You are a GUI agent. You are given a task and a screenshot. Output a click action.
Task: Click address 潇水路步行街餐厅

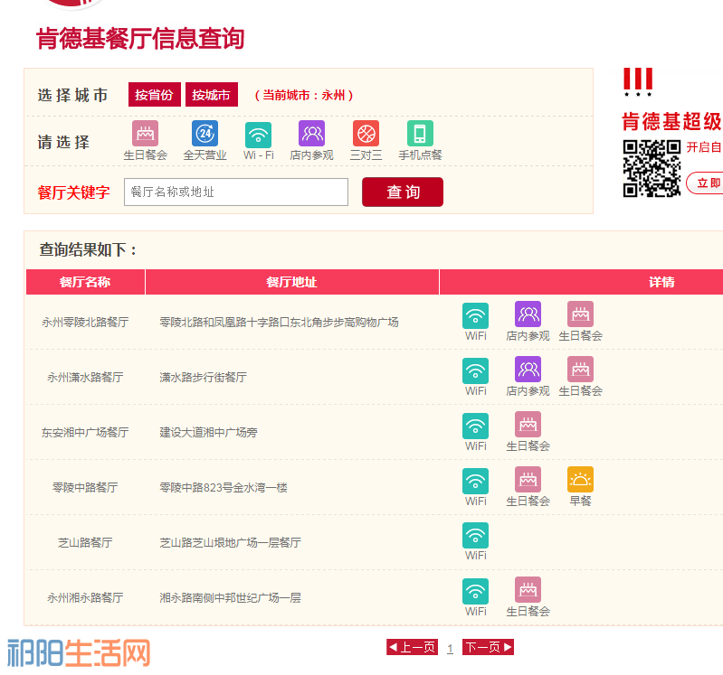(x=203, y=378)
